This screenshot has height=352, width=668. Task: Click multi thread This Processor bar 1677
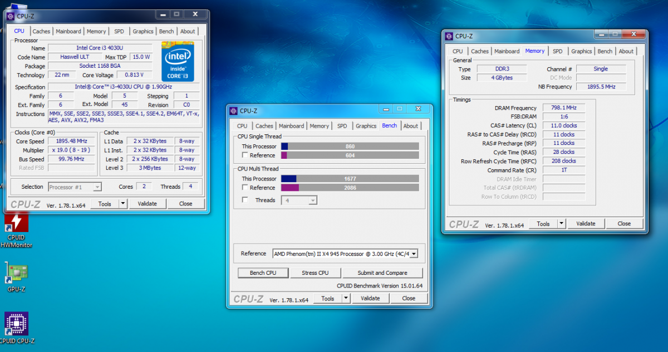[350, 179]
